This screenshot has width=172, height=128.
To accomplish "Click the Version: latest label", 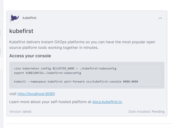I will [x=20, y=112].
